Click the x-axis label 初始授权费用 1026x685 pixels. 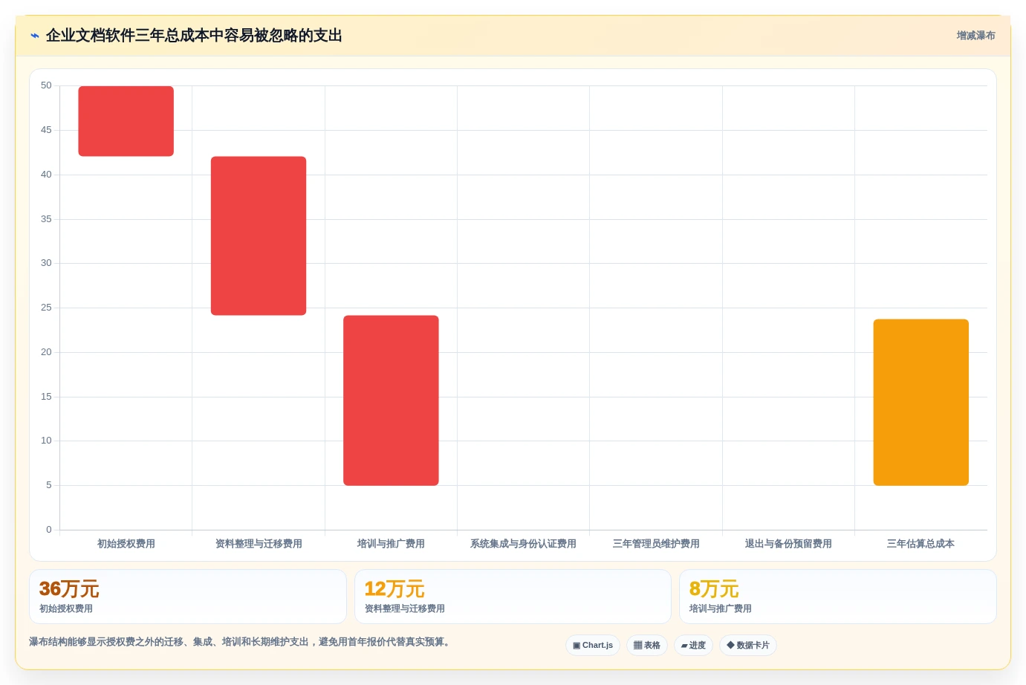click(126, 544)
